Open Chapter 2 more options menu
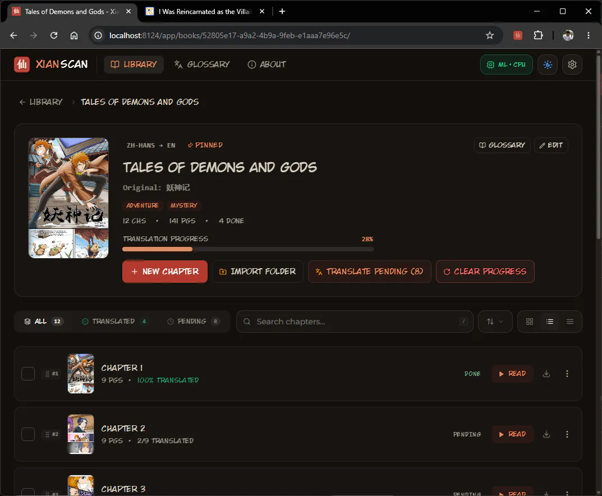The width and height of the screenshot is (602, 496). click(x=567, y=434)
